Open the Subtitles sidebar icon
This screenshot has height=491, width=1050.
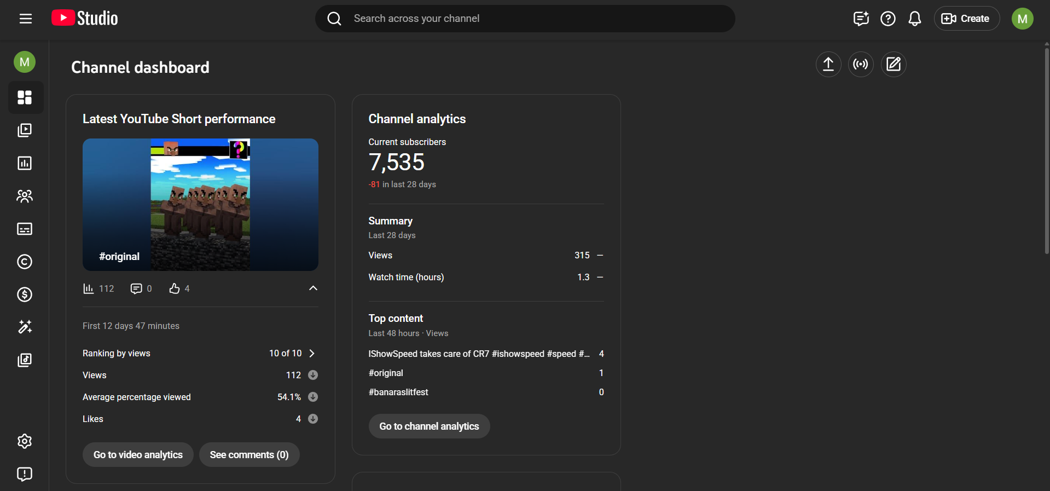pos(25,229)
